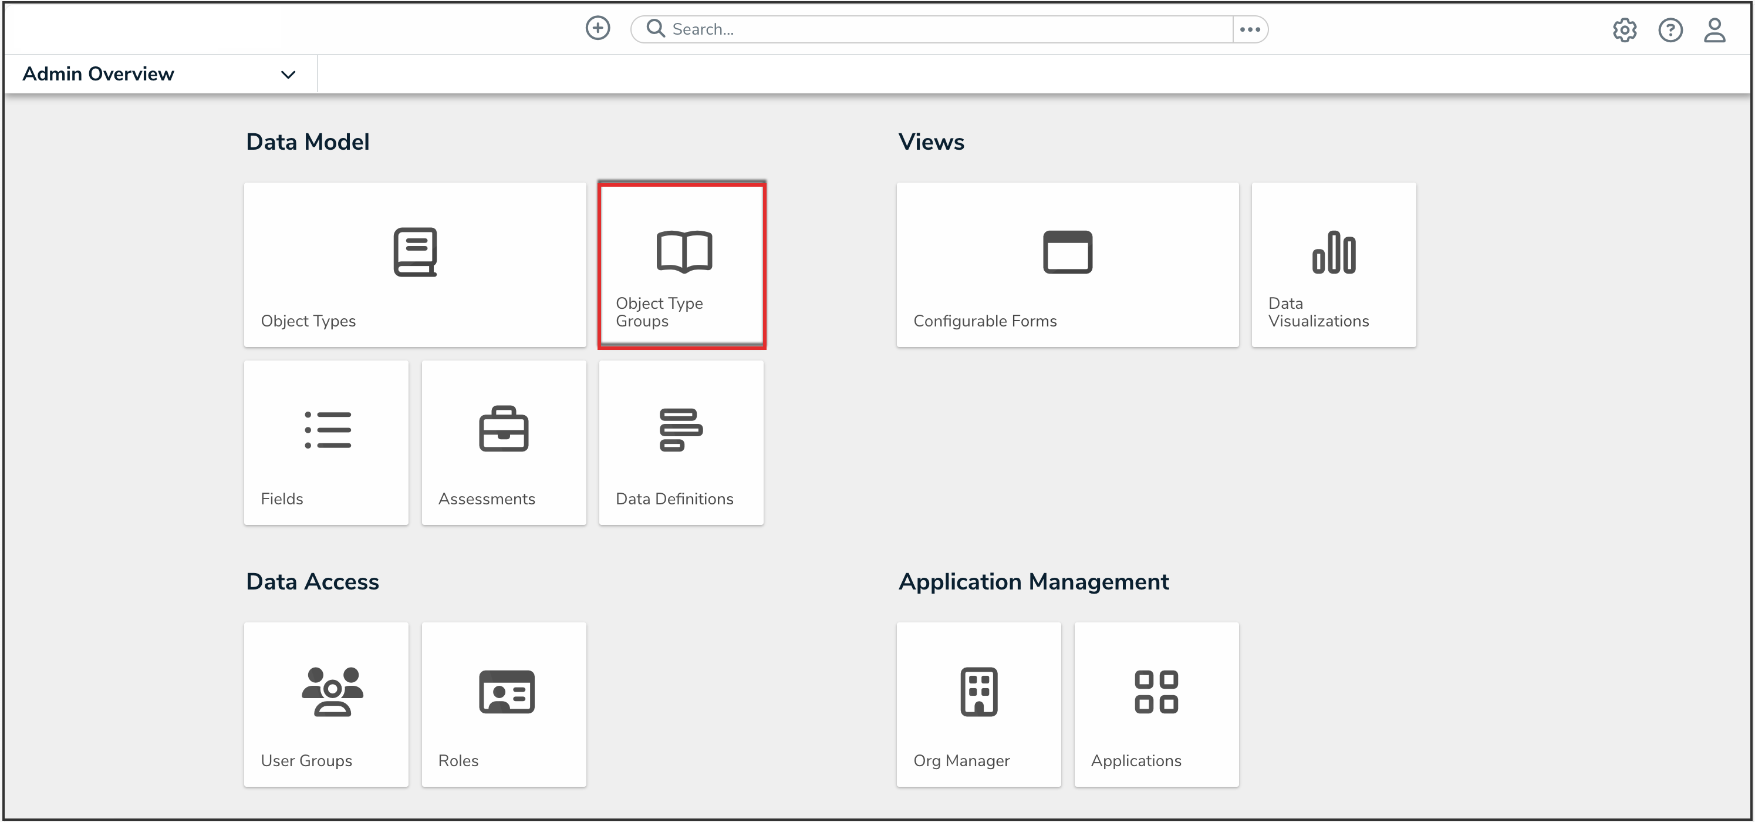
Task: Open the Object Types book icon
Action: 415,252
